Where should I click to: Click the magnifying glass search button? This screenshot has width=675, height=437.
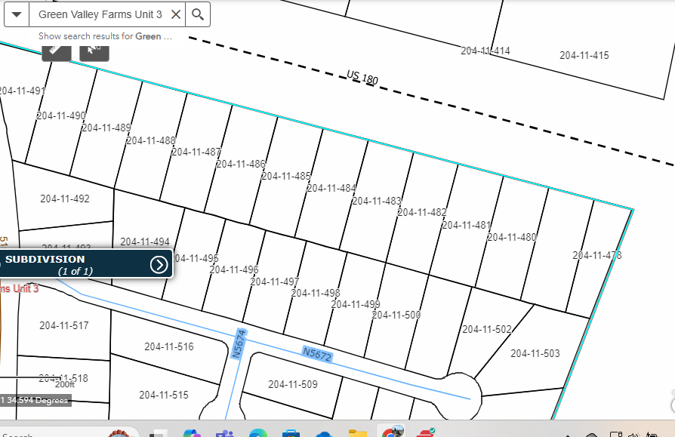click(197, 14)
